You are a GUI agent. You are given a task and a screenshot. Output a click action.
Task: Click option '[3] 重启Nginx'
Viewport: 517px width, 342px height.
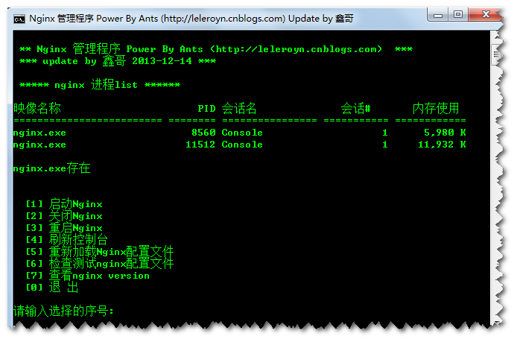tap(64, 228)
